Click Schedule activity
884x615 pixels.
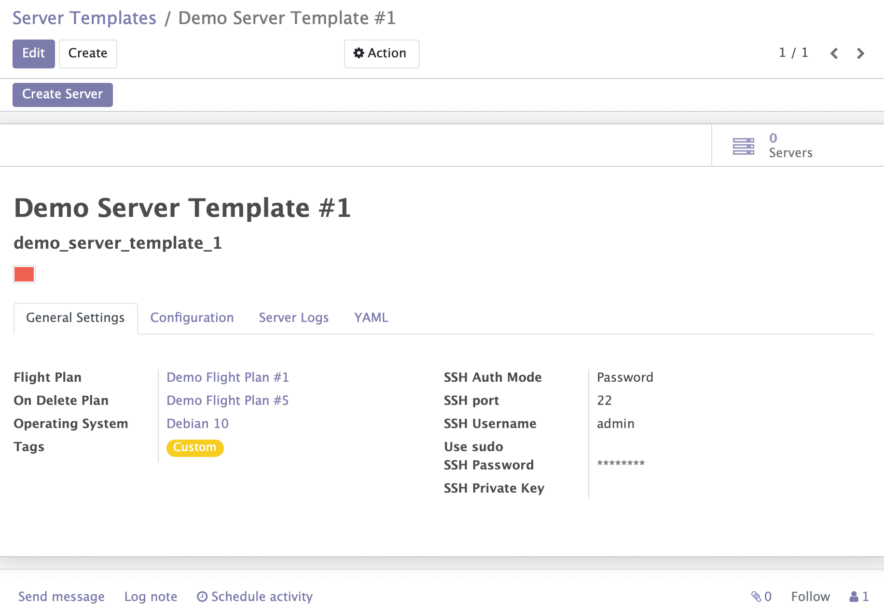(255, 597)
